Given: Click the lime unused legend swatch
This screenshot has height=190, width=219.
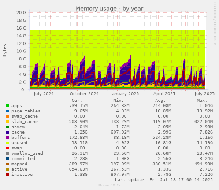Looking at the screenshot, I should click(x=7, y=143).
